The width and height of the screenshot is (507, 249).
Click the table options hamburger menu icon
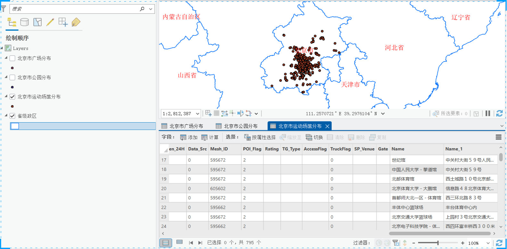click(499, 137)
